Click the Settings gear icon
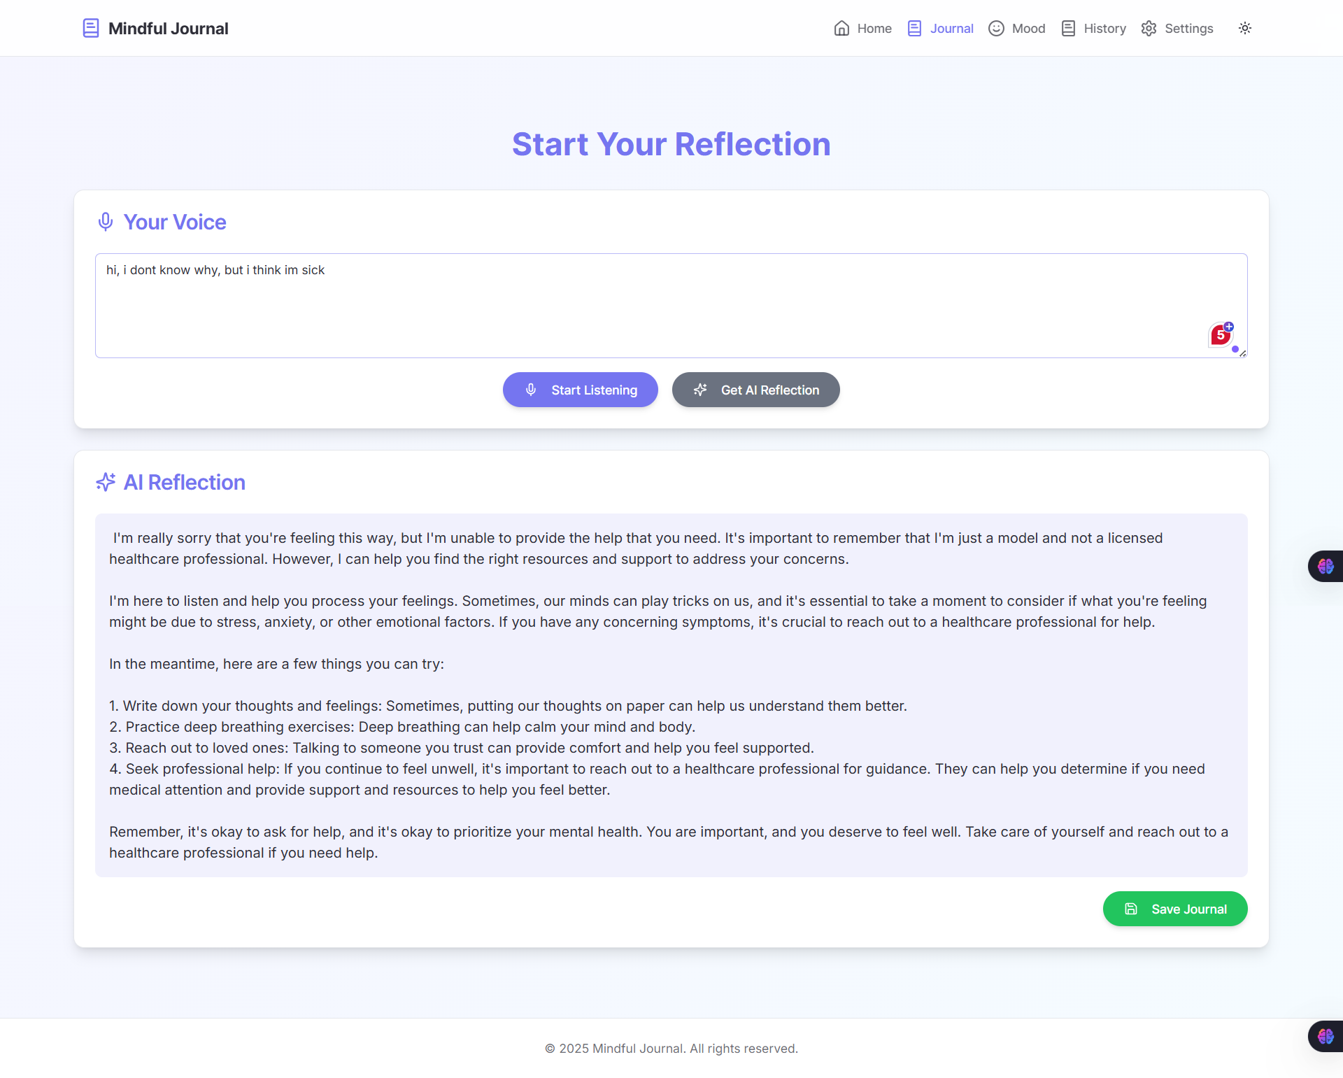This screenshot has height=1078, width=1343. coord(1149,28)
